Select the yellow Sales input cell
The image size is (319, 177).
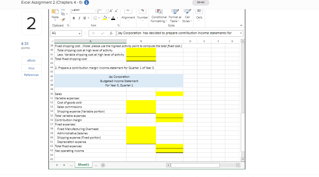coord(169,94)
